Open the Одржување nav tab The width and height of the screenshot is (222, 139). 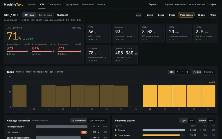pyautogui.click(x=72, y=5)
